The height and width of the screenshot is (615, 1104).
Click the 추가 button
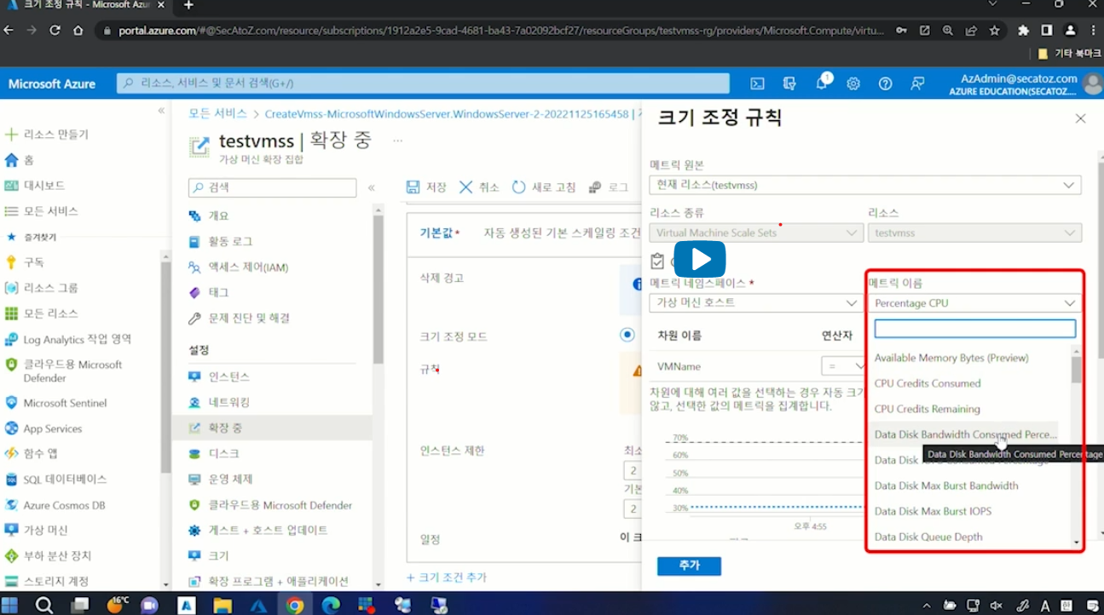(x=689, y=566)
